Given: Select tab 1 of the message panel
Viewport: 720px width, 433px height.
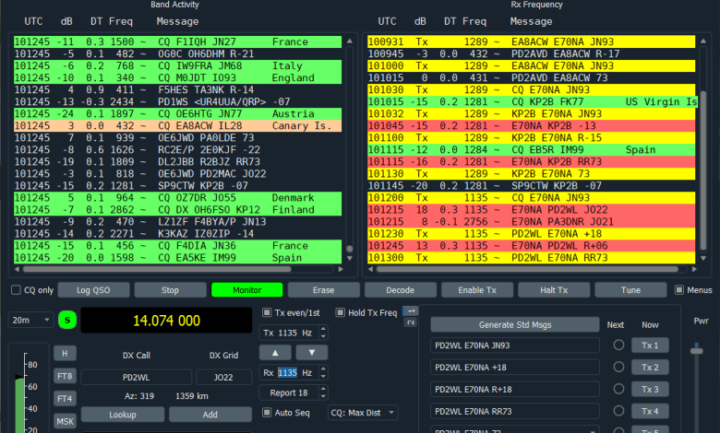Looking at the screenshot, I should click(x=411, y=310).
